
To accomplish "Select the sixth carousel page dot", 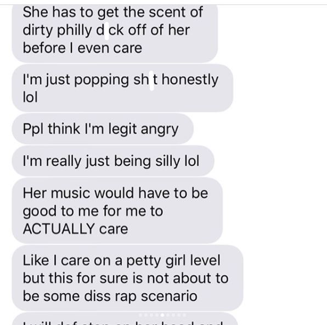I will (x=168, y=315).
